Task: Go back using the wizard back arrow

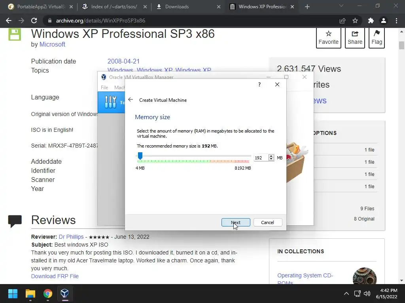Action: click(131, 100)
